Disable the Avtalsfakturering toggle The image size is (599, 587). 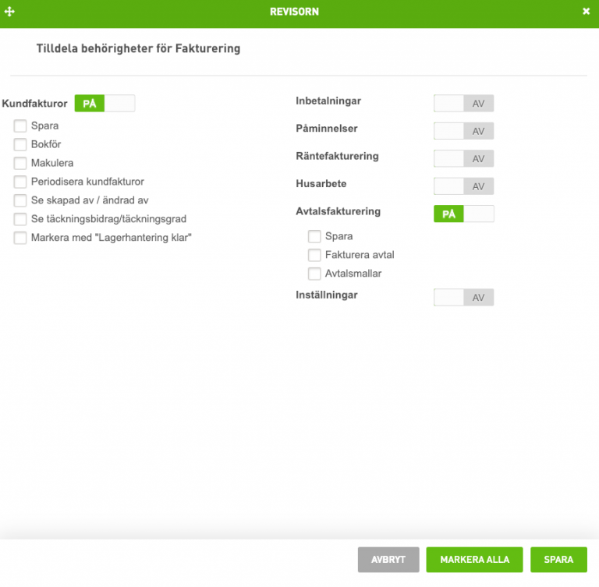click(x=463, y=214)
